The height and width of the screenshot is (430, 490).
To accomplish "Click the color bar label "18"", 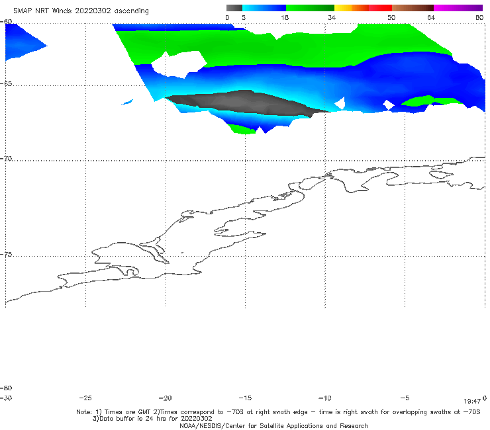I will click(285, 17).
